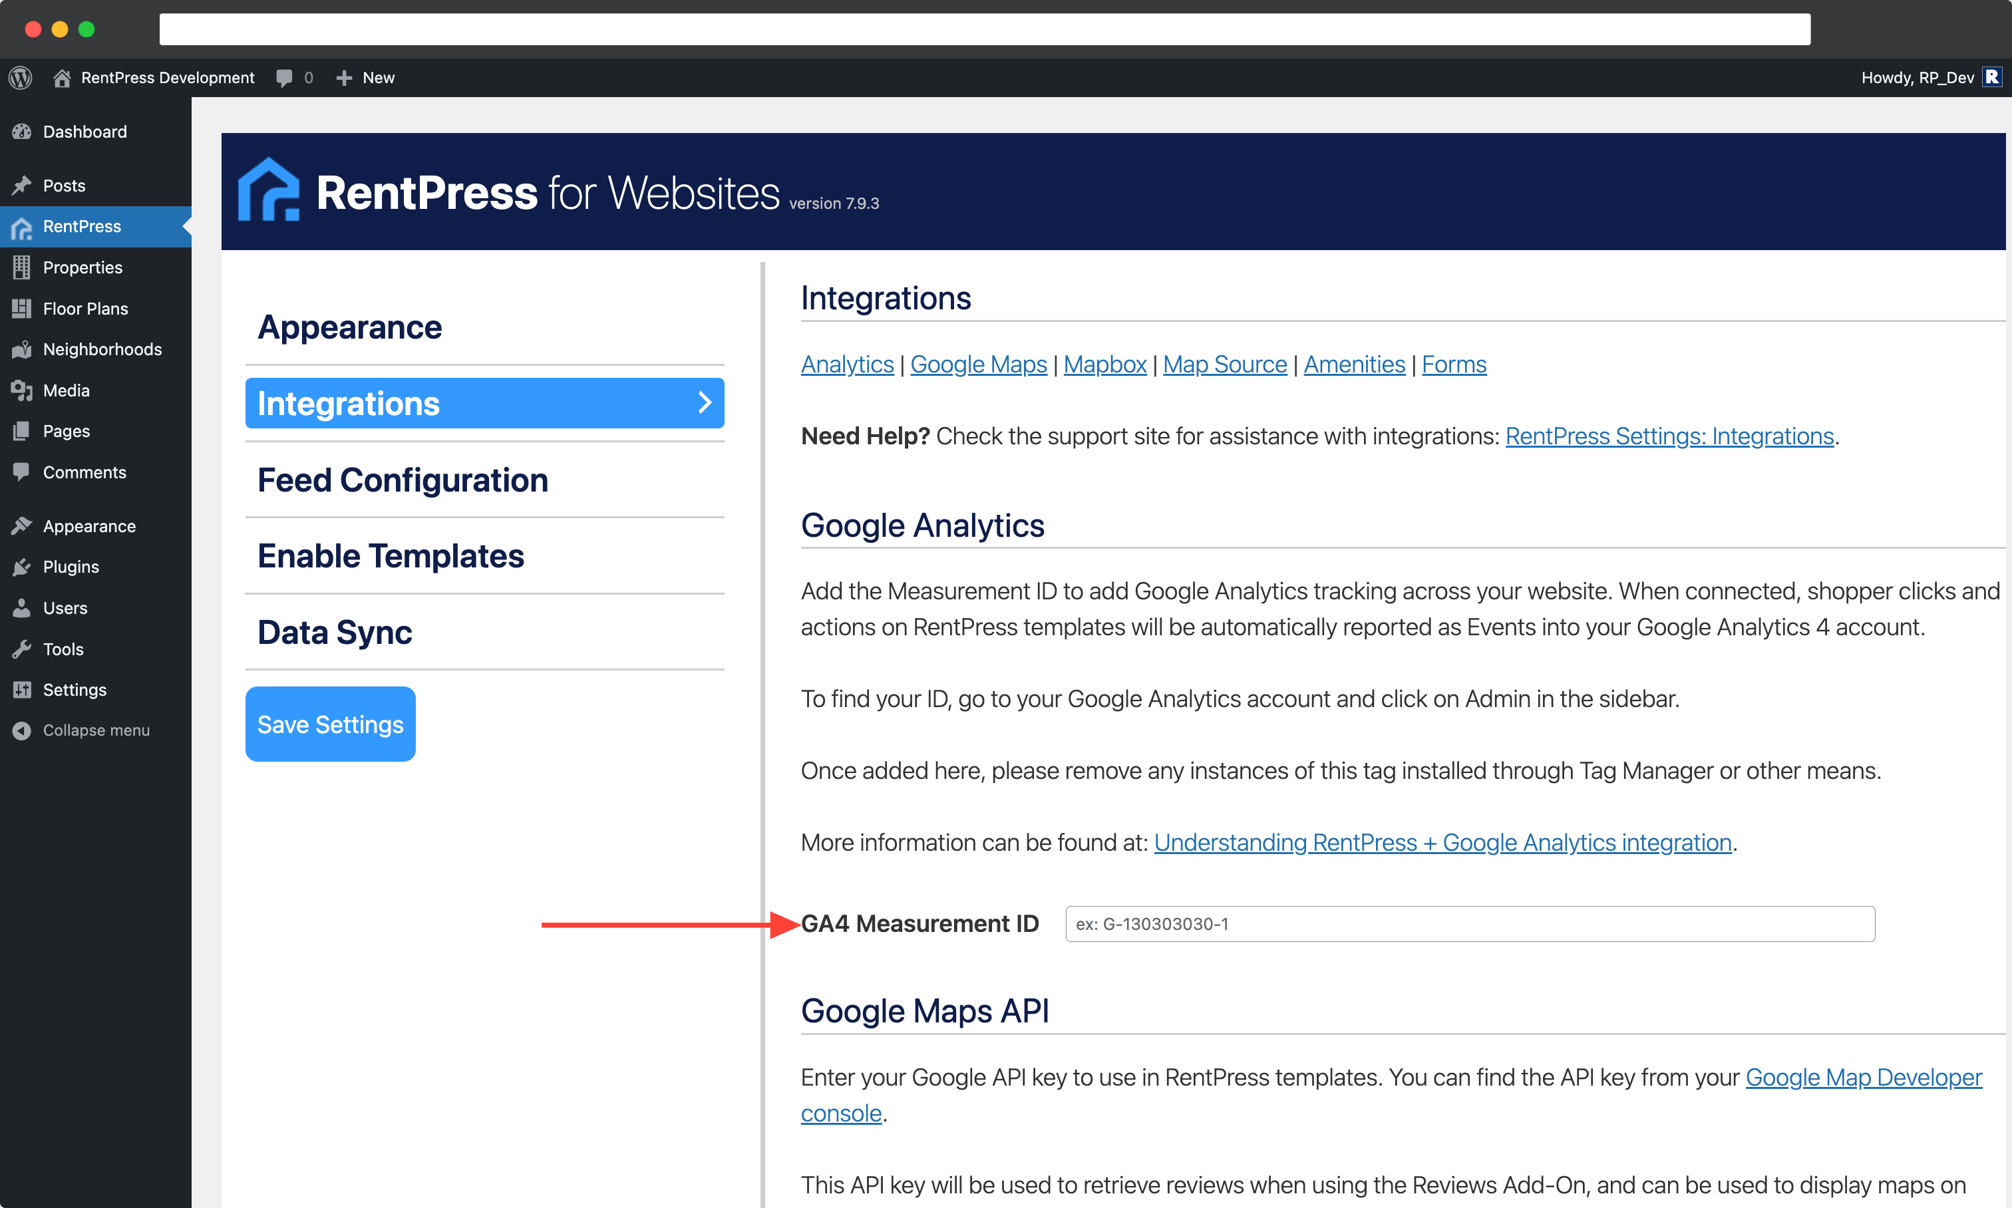Click the Posts icon in sidebar
The height and width of the screenshot is (1208, 2012).
click(x=21, y=184)
